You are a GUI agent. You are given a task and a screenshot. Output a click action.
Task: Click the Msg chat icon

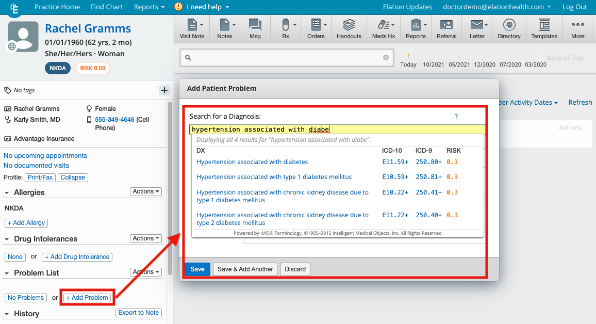(x=255, y=29)
